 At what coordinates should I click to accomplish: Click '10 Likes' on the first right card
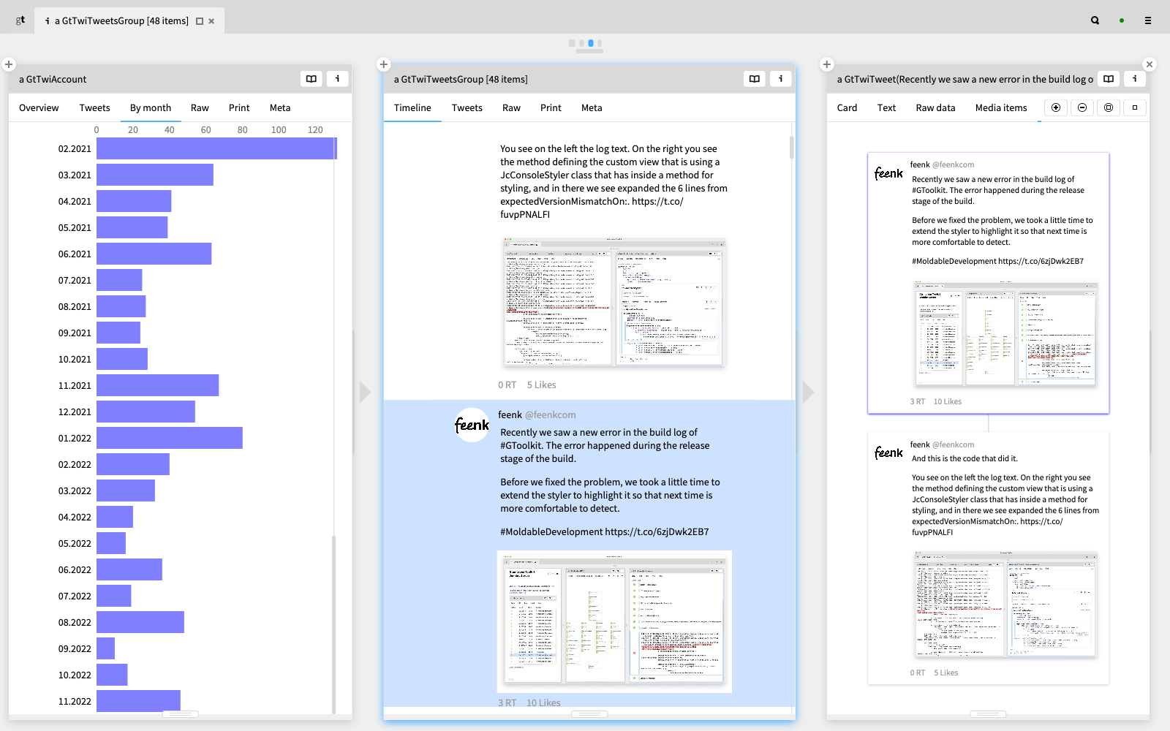948,401
